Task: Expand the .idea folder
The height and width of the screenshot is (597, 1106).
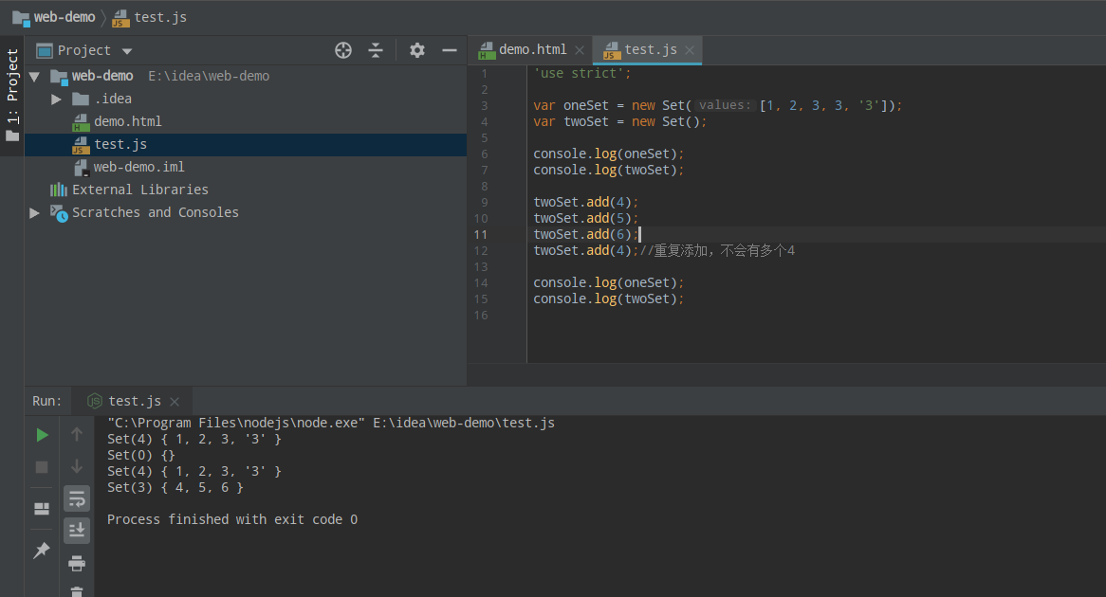Action: (x=56, y=99)
